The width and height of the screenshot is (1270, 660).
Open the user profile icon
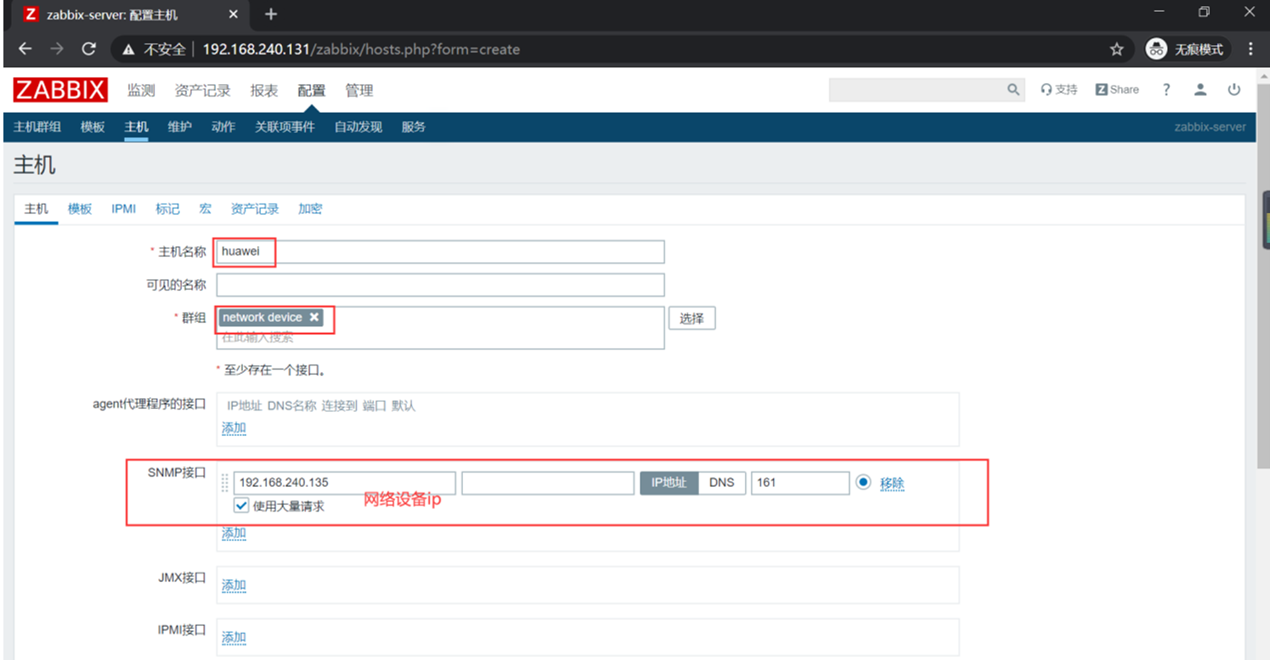(x=1200, y=89)
